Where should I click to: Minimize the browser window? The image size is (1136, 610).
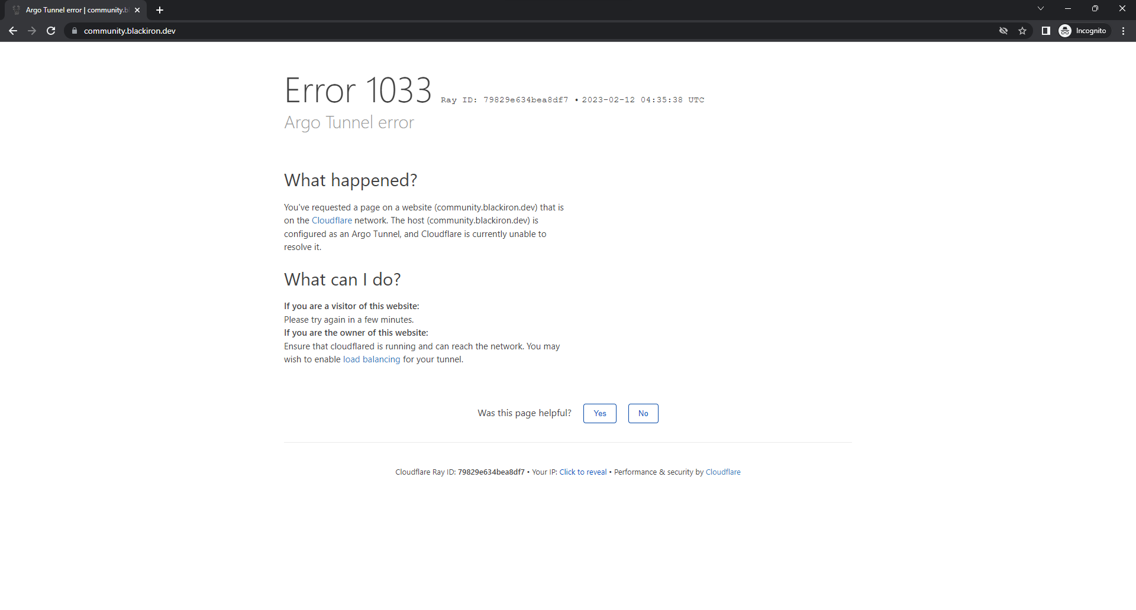pyautogui.click(x=1068, y=8)
